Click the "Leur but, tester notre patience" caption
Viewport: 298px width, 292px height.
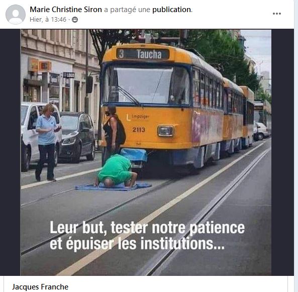(147, 228)
